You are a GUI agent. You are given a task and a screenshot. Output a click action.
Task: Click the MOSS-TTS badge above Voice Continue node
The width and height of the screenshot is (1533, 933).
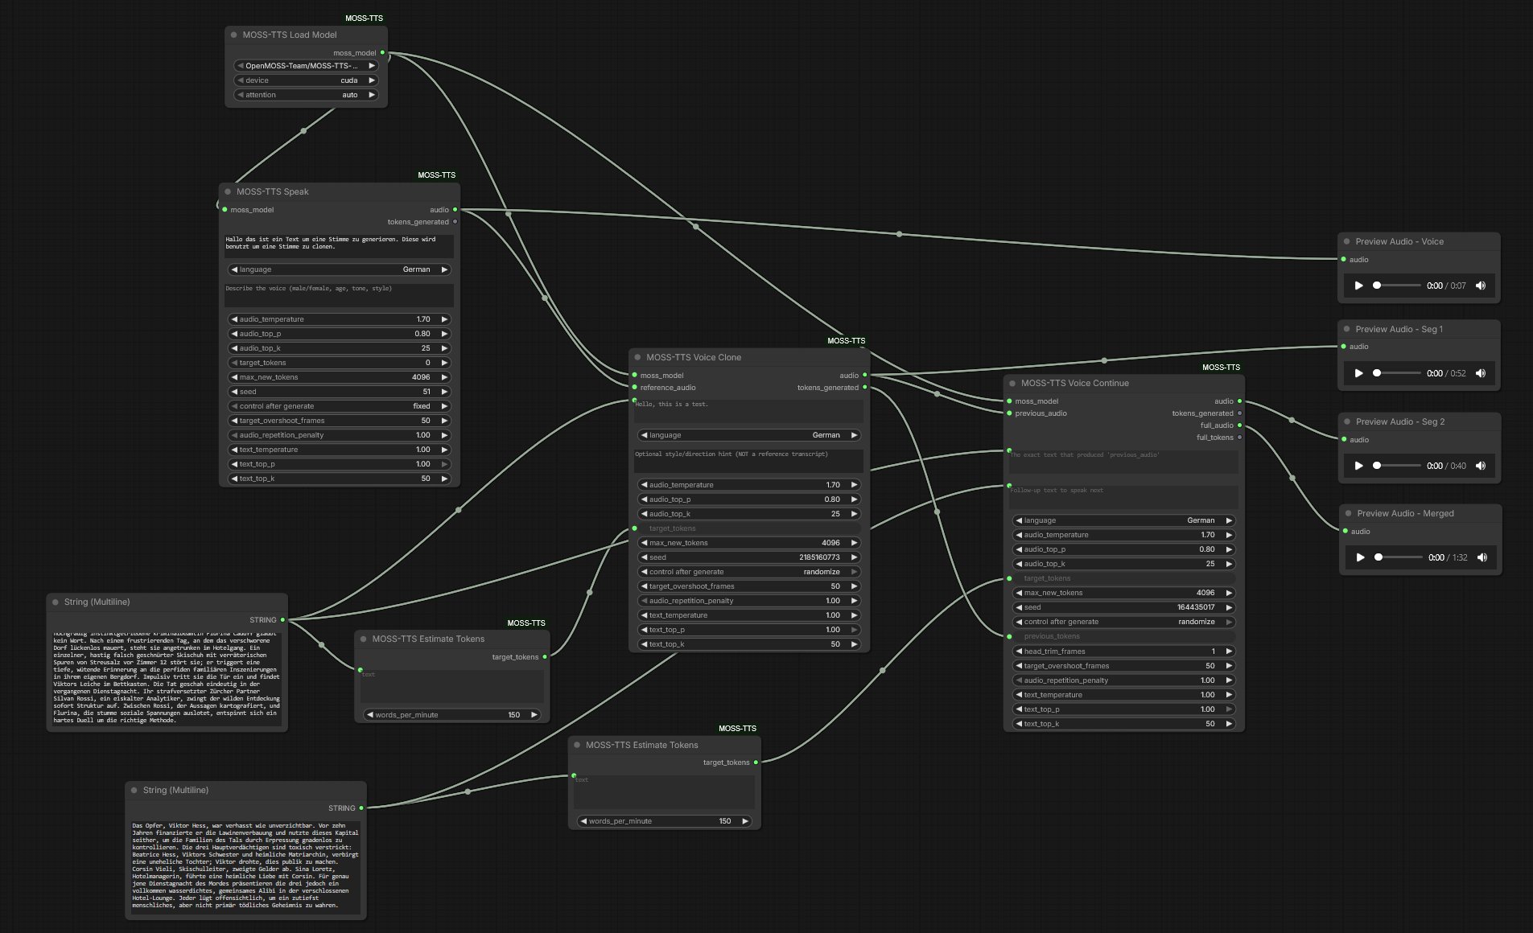pyautogui.click(x=1221, y=368)
